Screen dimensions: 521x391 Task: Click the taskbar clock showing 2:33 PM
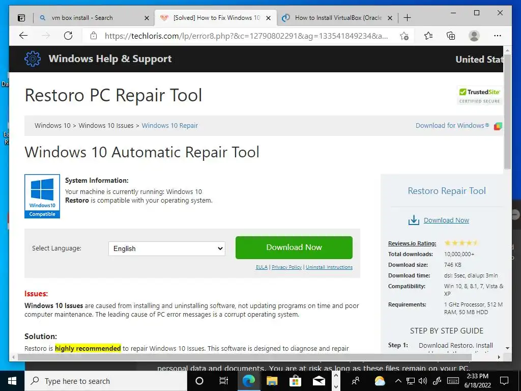tap(477, 381)
